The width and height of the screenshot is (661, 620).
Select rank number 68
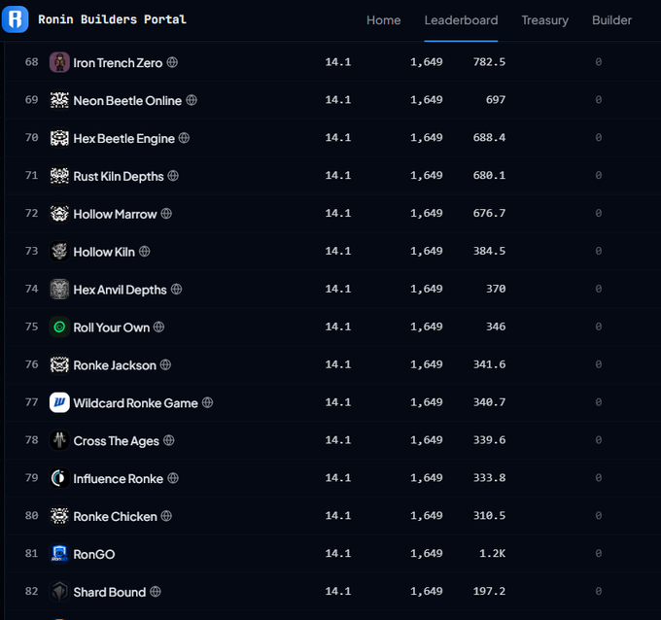pyautogui.click(x=32, y=62)
